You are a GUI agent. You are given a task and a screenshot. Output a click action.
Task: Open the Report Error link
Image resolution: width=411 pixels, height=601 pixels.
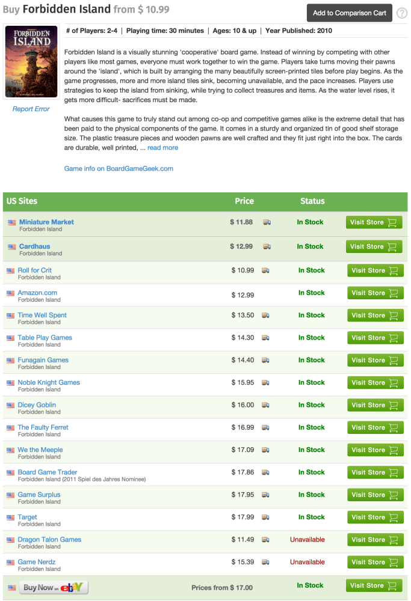(31, 109)
